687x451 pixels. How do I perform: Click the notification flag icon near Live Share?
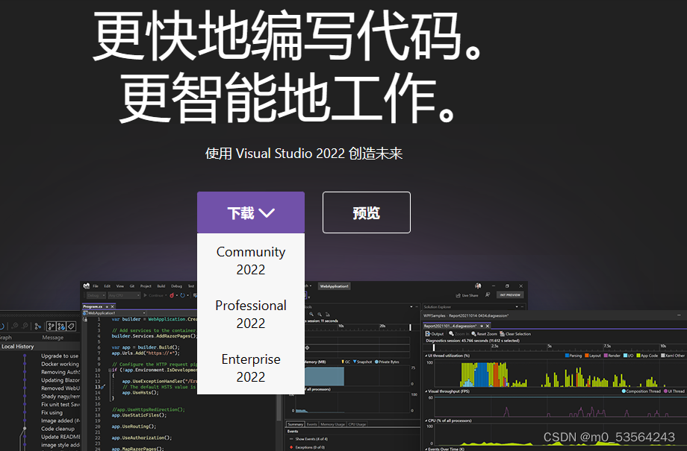pos(487,294)
